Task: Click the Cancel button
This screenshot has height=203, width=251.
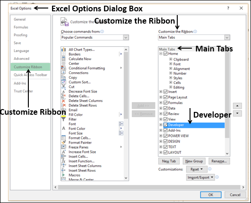Action: pos(235,195)
